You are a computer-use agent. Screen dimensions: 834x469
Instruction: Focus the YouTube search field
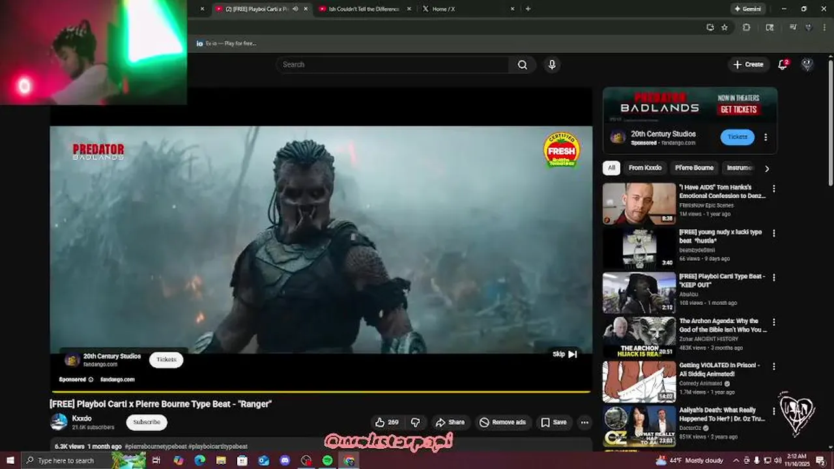pos(393,64)
